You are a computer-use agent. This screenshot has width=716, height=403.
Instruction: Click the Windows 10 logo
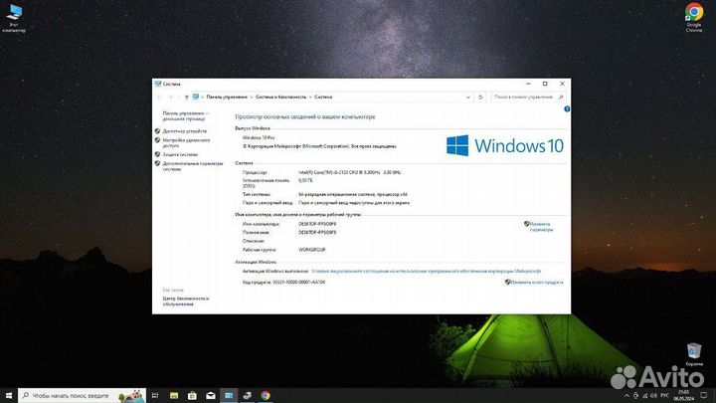[x=504, y=145]
